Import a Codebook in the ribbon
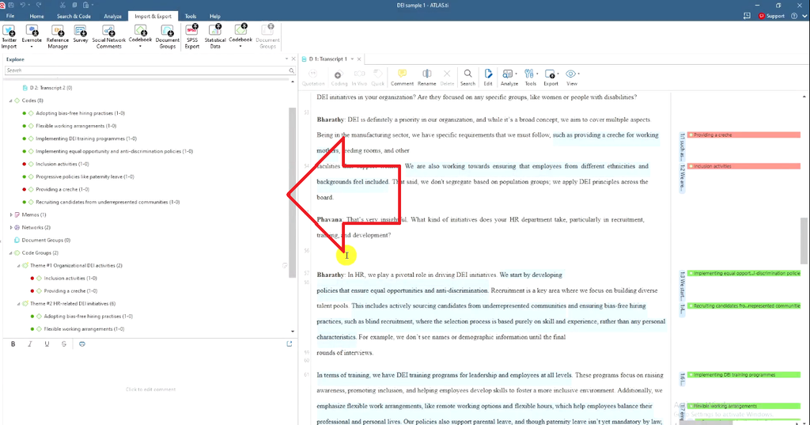The image size is (810, 425). (140, 32)
